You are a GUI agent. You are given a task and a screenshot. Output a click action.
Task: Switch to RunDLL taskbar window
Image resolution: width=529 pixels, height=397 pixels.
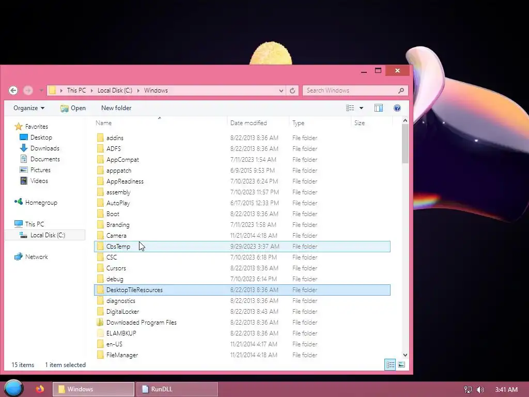[177, 389]
